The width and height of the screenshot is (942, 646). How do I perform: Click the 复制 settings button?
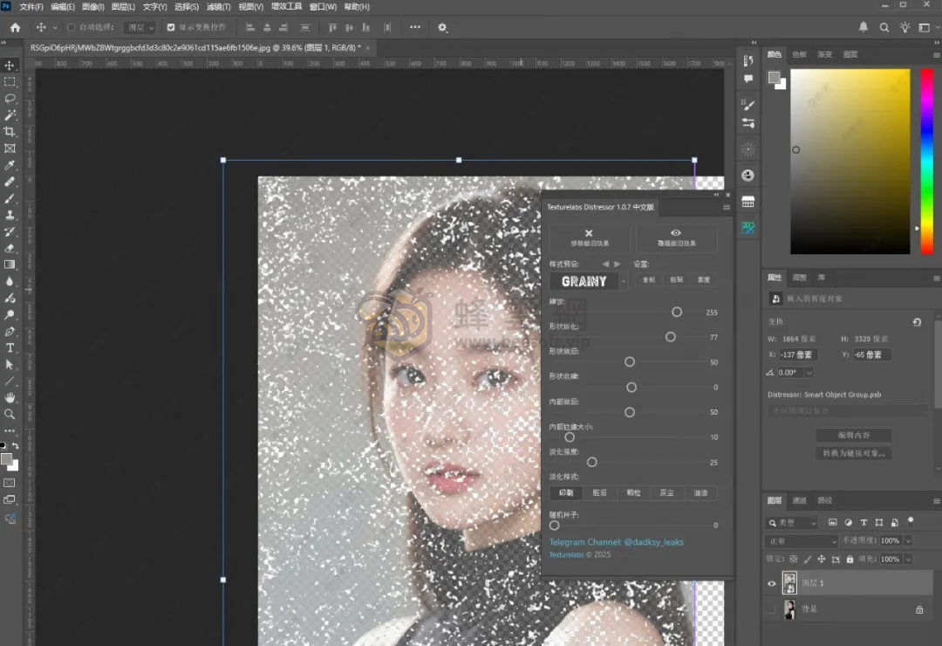coord(650,279)
